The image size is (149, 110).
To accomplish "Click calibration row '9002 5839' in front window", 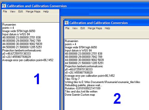I will (84, 60).
